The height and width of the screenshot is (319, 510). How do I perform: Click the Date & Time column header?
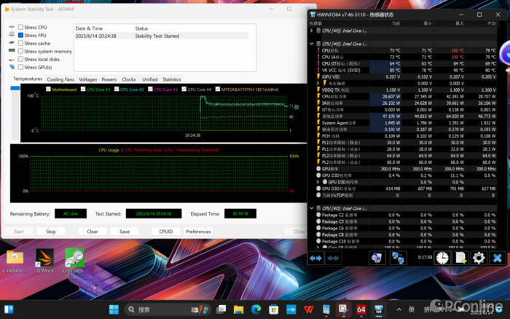tap(89, 28)
